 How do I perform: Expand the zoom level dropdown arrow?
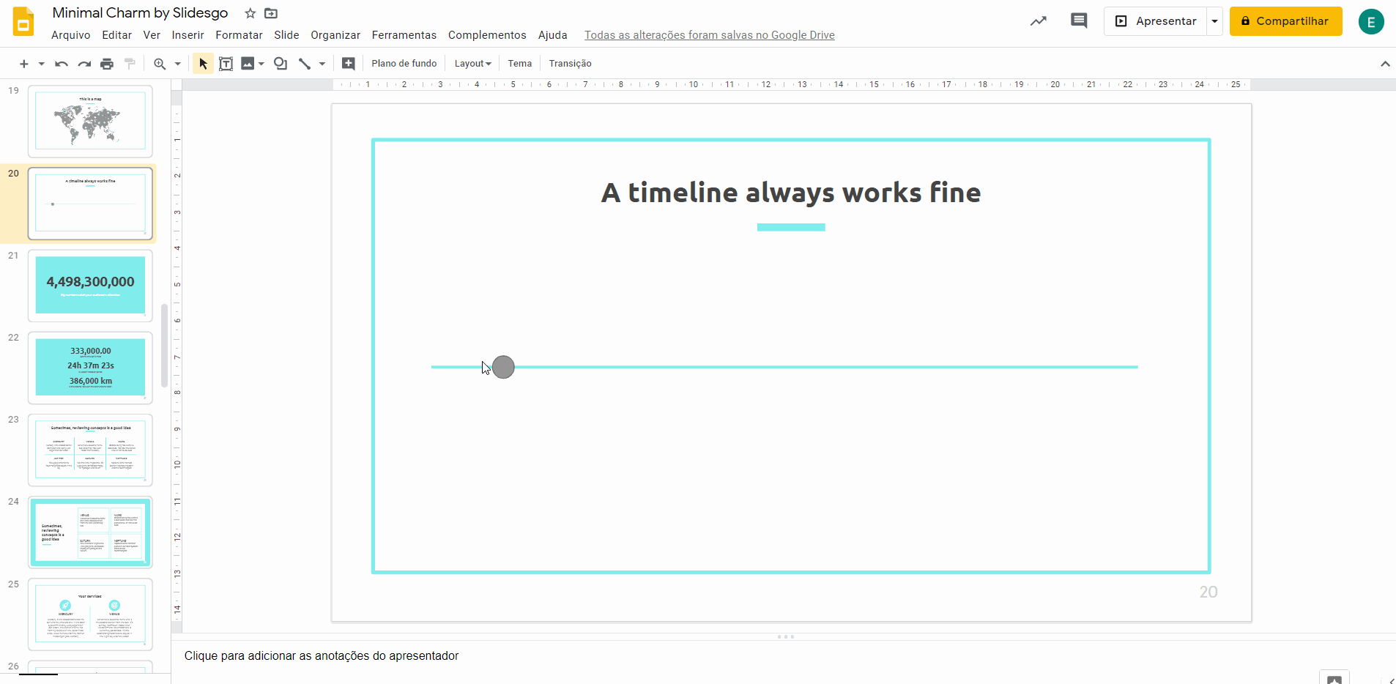[177, 64]
